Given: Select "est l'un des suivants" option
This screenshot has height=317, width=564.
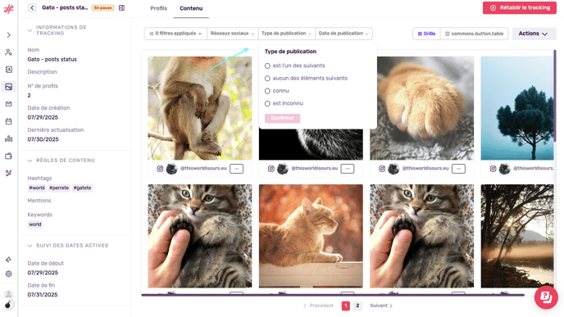Looking at the screenshot, I should click(x=267, y=66).
